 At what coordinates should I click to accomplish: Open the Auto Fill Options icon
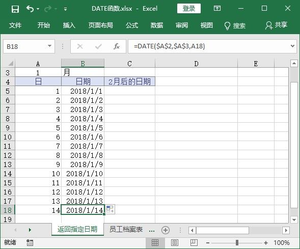pos(110,209)
